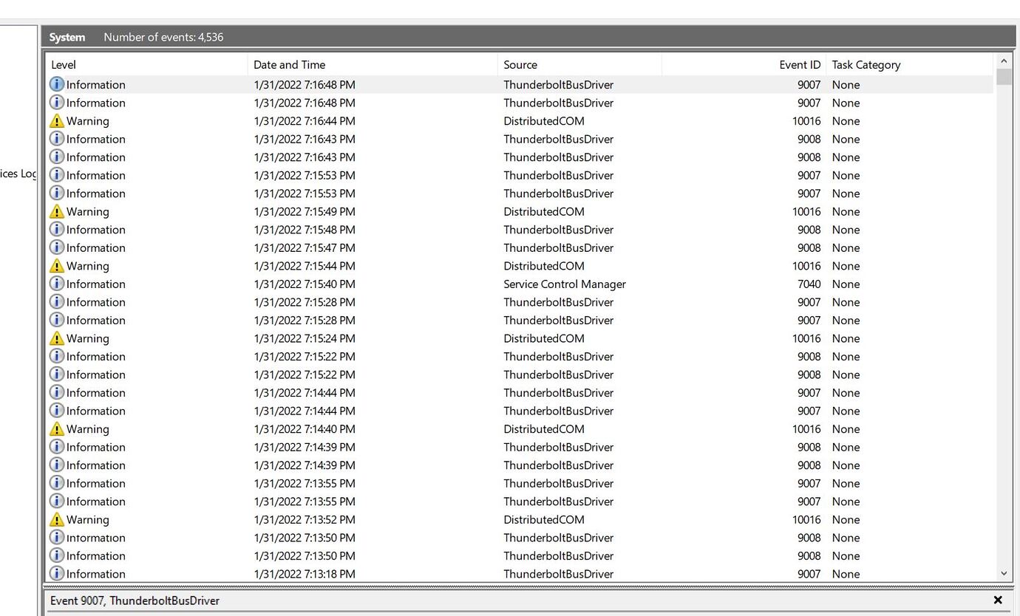
Task: Click the scrollbar down arrow
Action: point(1004,573)
